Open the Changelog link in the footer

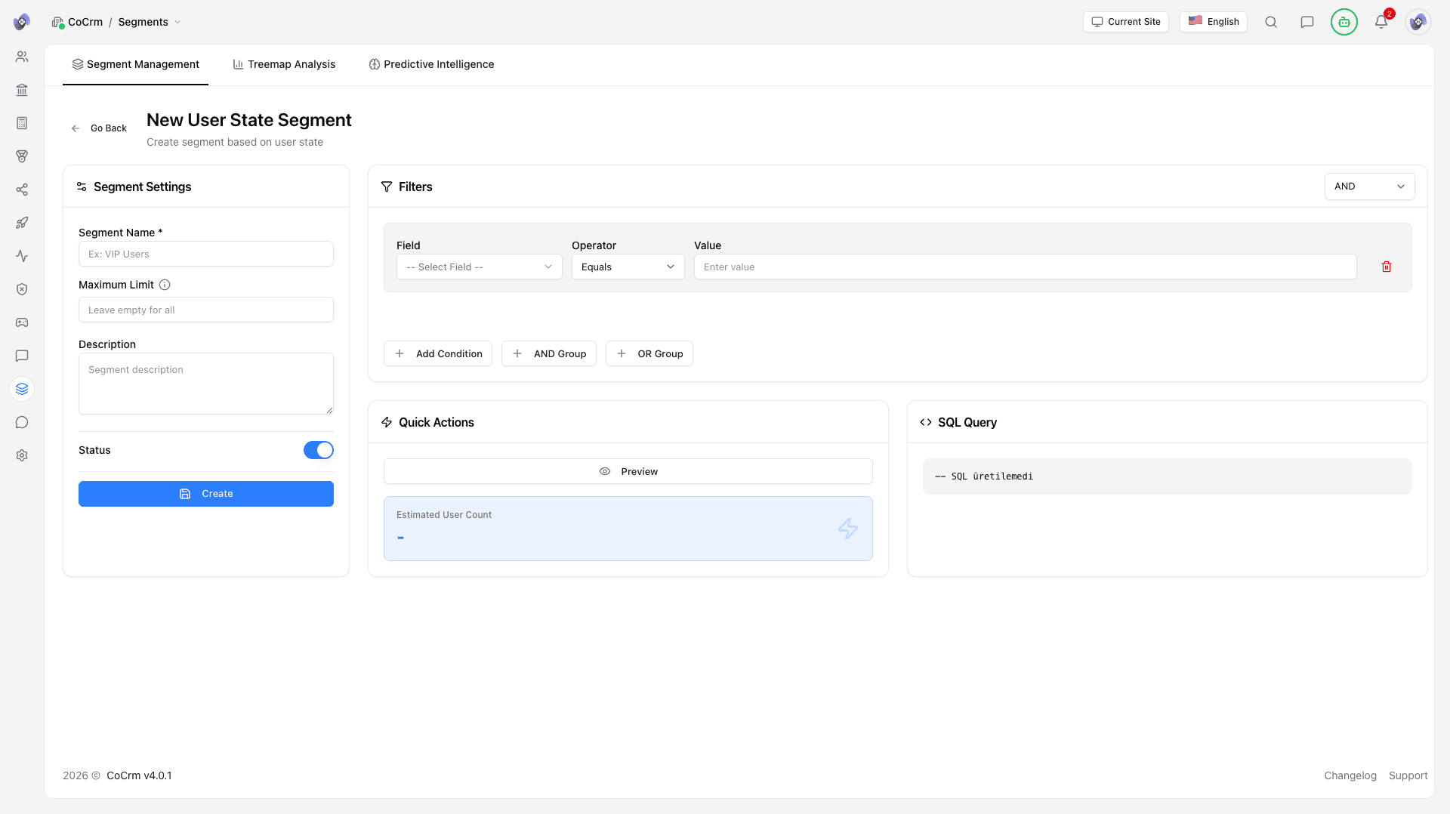[x=1350, y=775]
